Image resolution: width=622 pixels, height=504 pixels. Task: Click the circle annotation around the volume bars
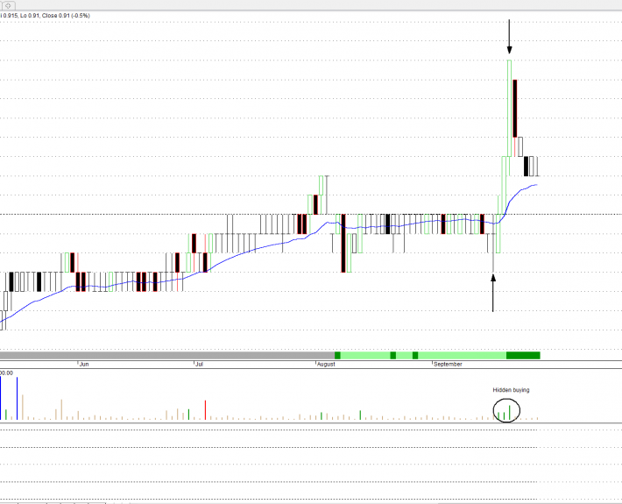(x=506, y=409)
